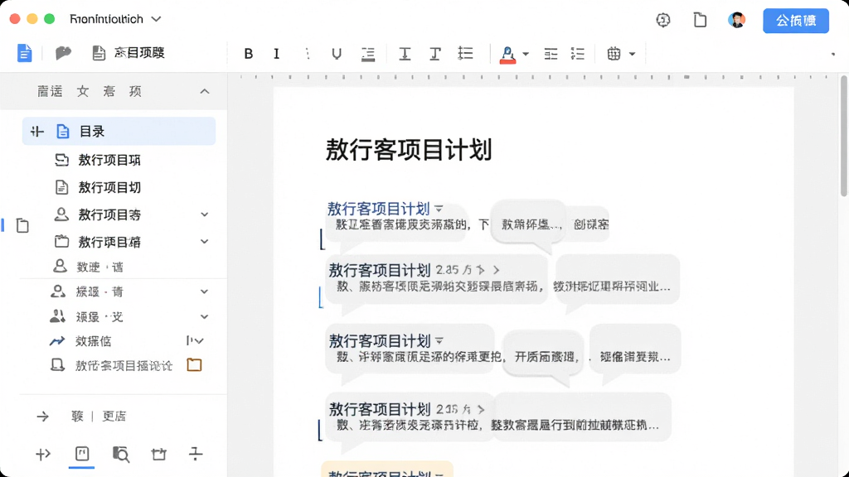Click the document icon next to 目项
Screen dimensions: 849x477
pyautogui.click(x=99, y=53)
